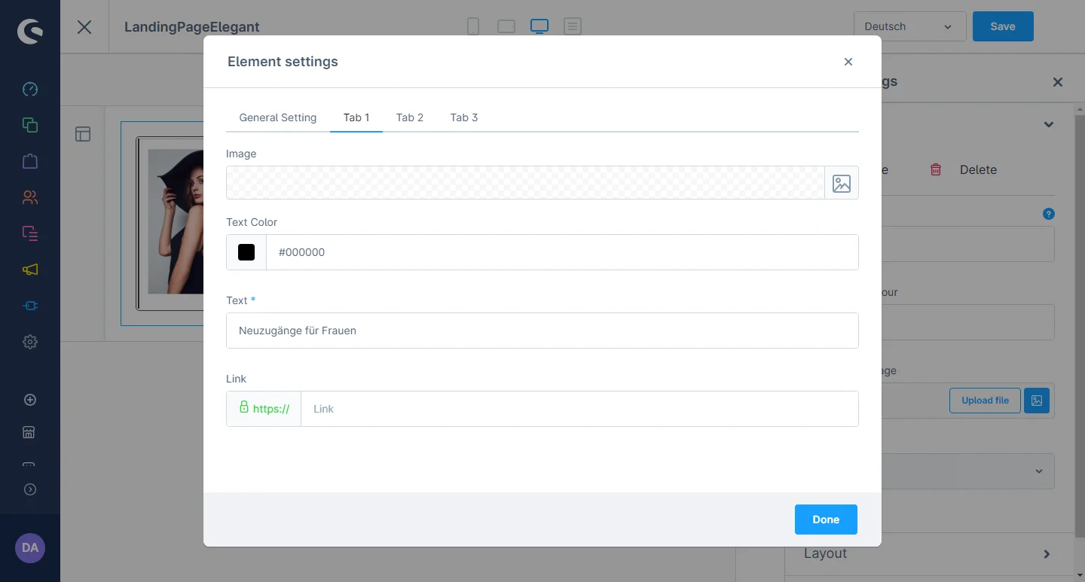Click the Link input field
This screenshot has height=582, width=1085.
tap(579, 409)
